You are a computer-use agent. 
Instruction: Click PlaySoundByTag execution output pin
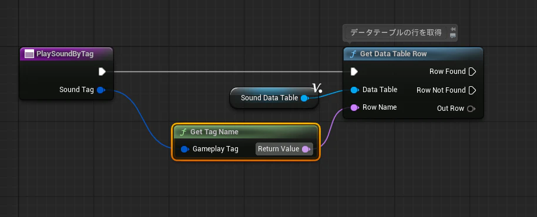coord(102,72)
